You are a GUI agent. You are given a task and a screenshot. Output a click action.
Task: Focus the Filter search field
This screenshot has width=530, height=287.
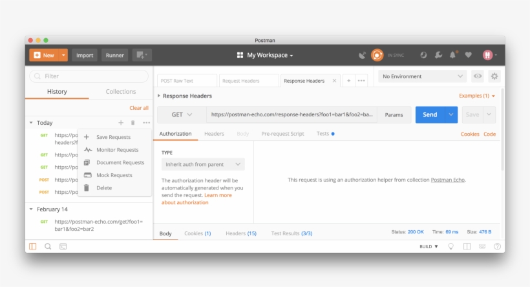tap(89, 76)
